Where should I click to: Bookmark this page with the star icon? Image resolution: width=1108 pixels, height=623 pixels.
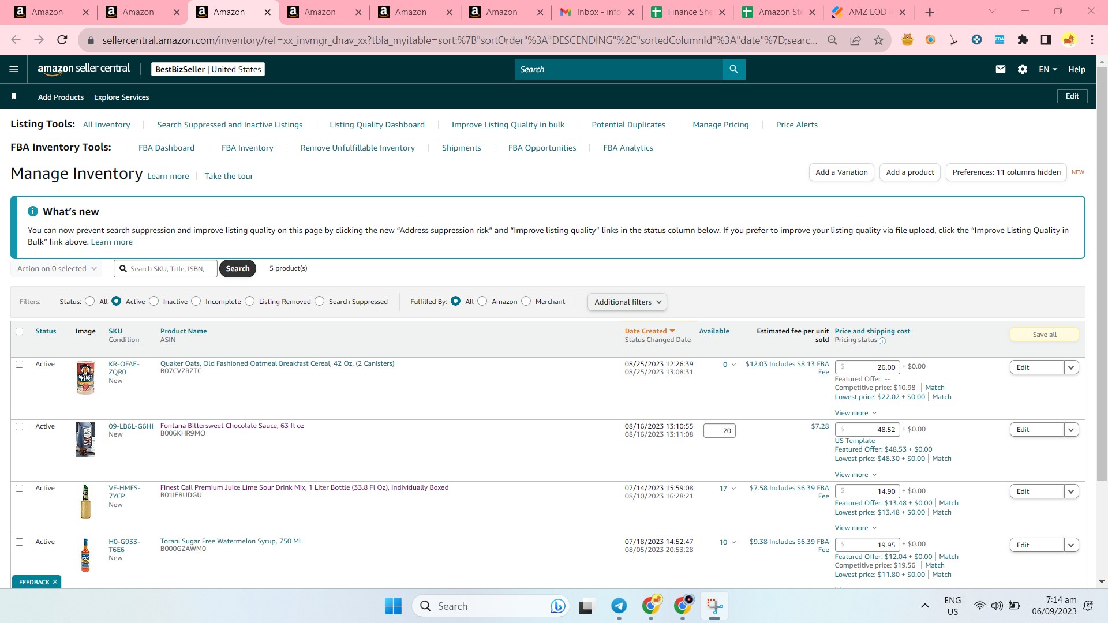pyautogui.click(x=878, y=40)
